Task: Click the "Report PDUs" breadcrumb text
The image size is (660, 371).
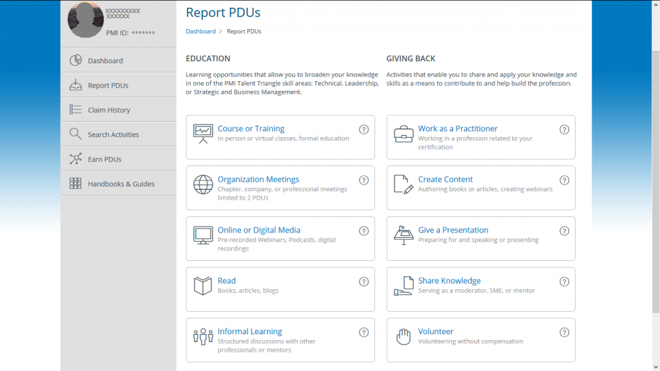Action: pos(244,31)
